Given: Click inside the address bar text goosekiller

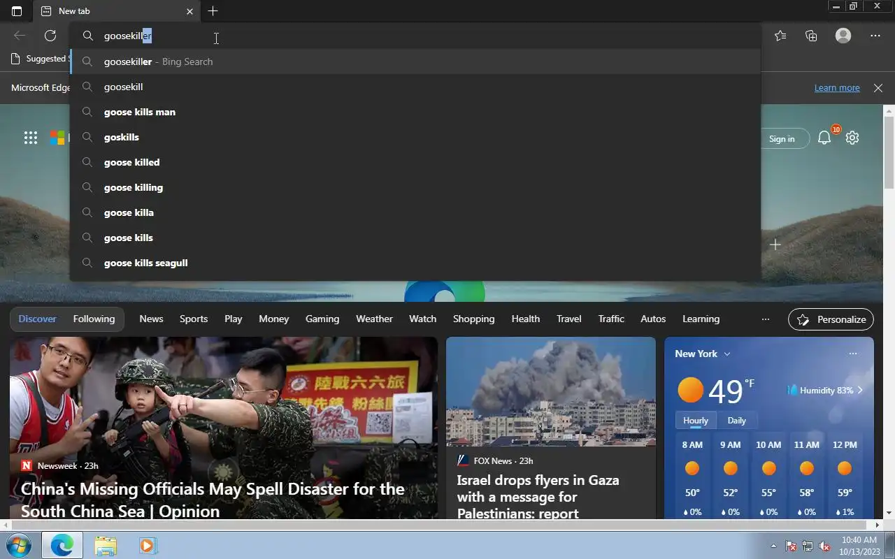Looking at the screenshot, I should 128,36.
